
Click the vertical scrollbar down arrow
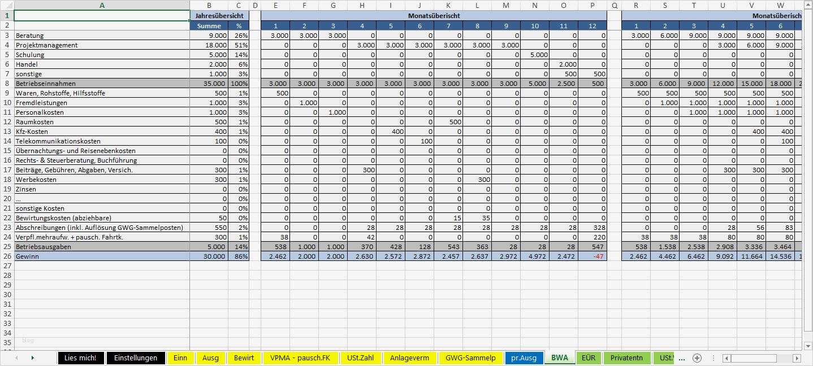point(808,345)
